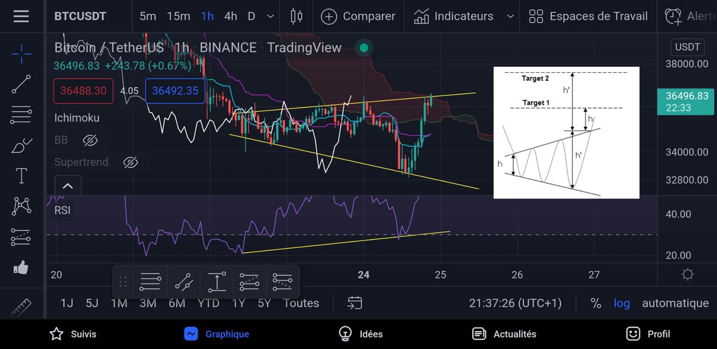Open the BTCUSDT symbol search

tap(80, 16)
